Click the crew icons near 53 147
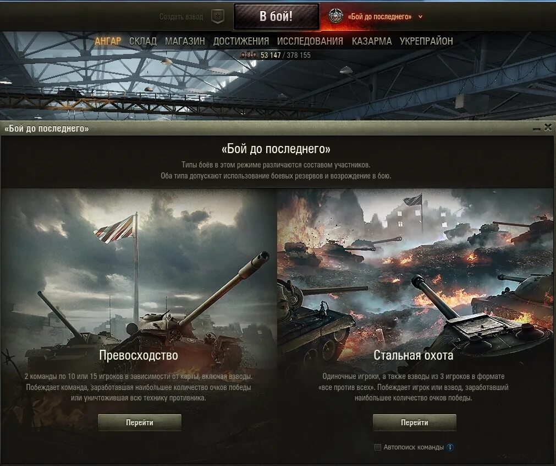This screenshot has width=556, height=466. [x=249, y=55]
